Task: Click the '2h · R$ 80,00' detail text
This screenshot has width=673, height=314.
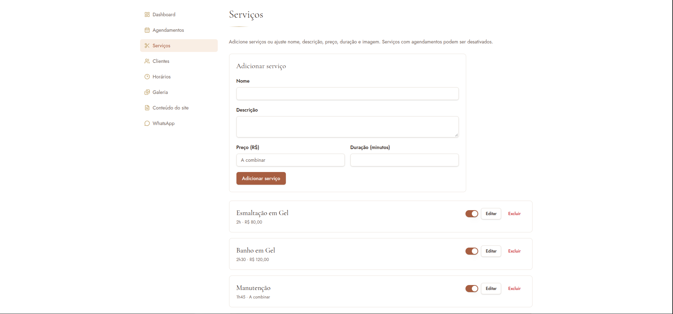Action: click(249, 222)
